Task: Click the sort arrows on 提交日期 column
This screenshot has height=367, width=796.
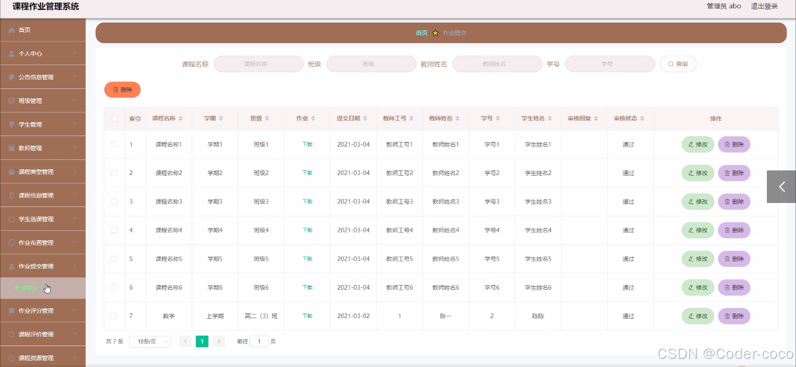Action: point(365,119)
